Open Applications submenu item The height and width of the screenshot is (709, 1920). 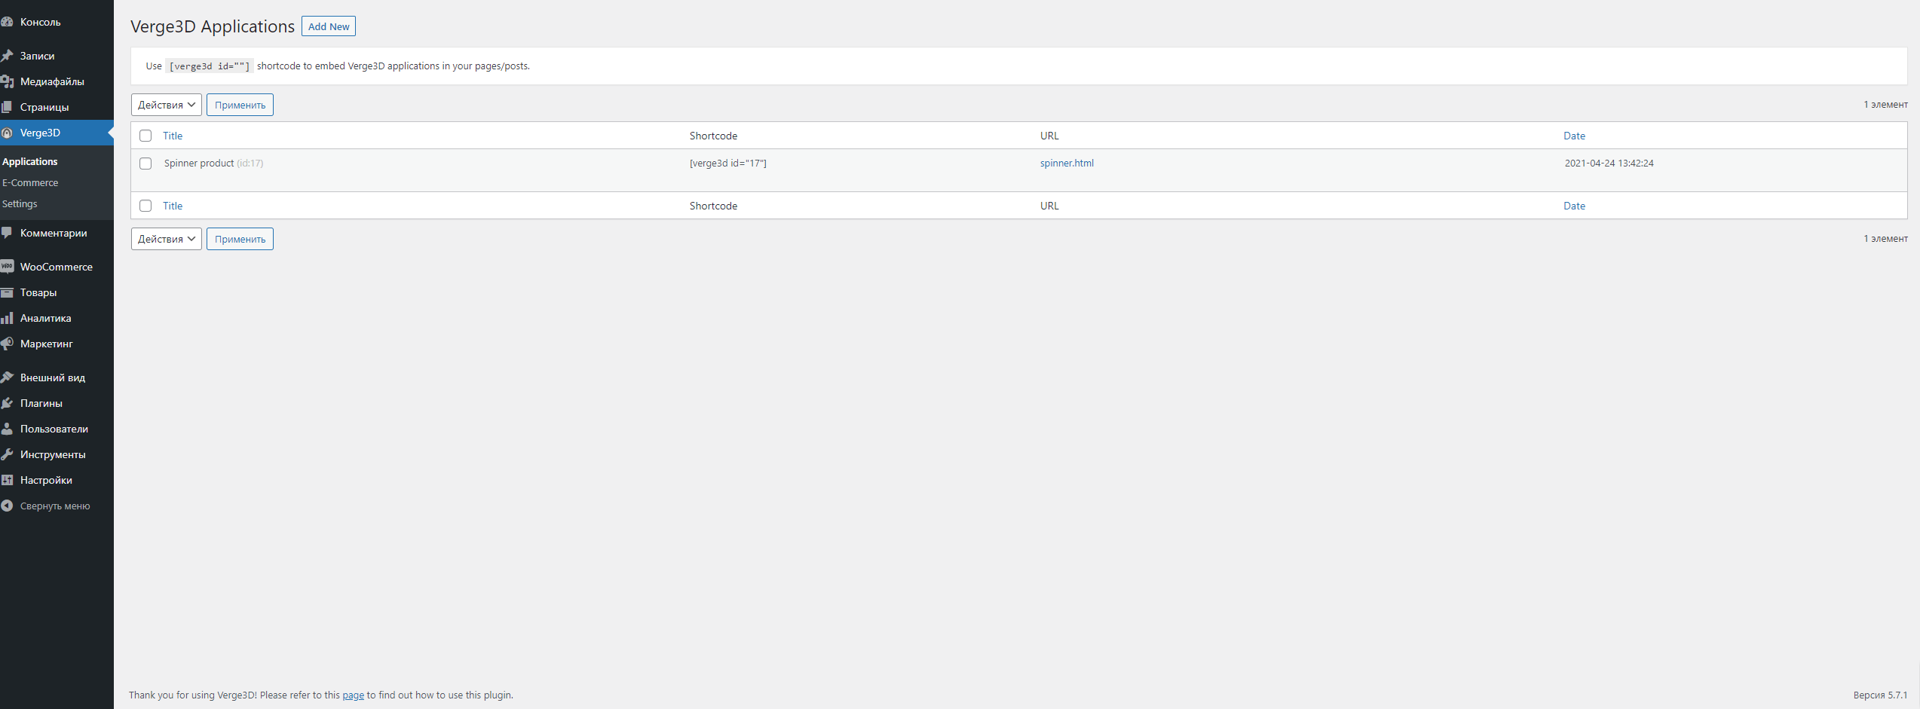click(30, 161)
